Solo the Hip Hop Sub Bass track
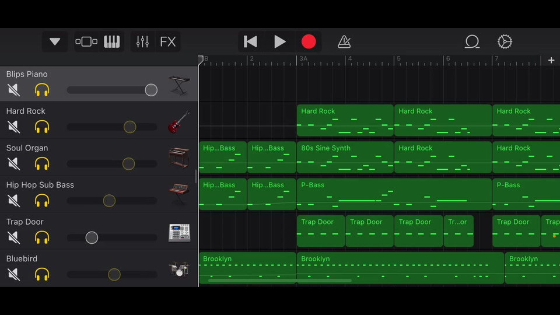The width and height of the screenshot is (560, 315). click(42, 200)
